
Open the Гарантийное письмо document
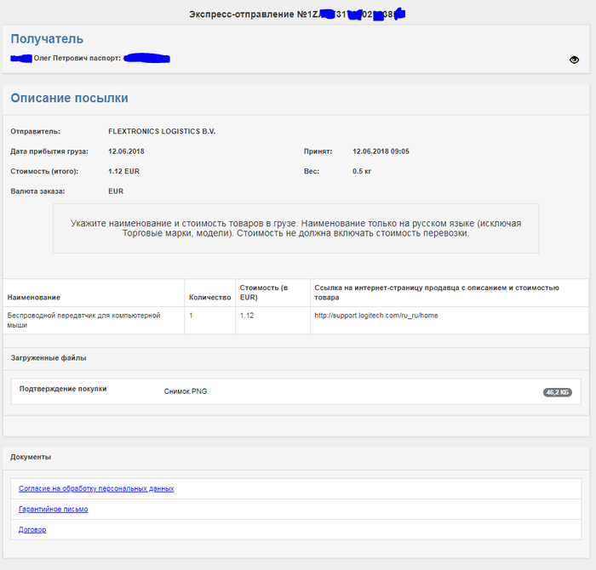(53, 509)
